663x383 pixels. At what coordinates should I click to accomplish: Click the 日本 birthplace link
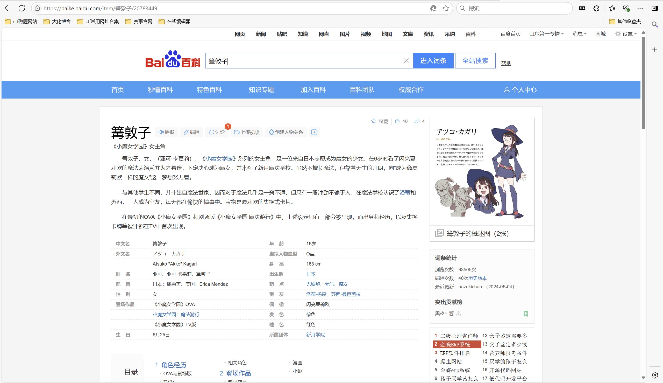311,274
